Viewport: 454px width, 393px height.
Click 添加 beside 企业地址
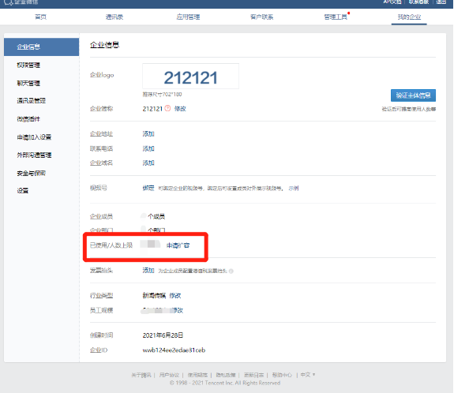pos(148,133)
